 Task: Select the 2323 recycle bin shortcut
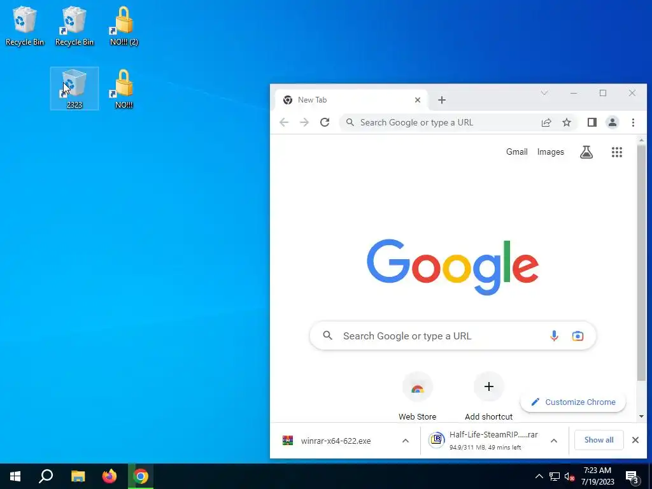coord(74,89)
